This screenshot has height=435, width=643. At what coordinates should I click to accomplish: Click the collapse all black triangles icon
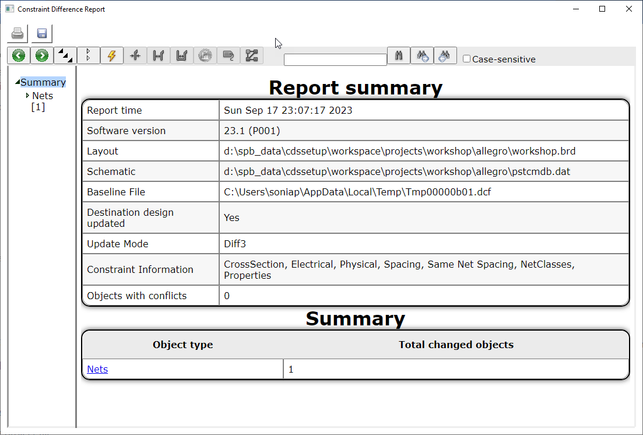click(65, 56)
